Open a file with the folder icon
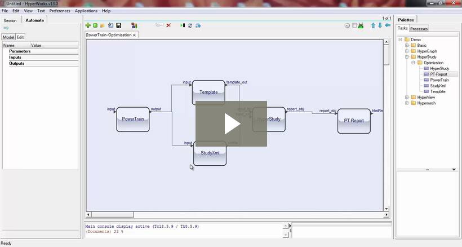This screenshot has width=462, height=247. [103, 25]
